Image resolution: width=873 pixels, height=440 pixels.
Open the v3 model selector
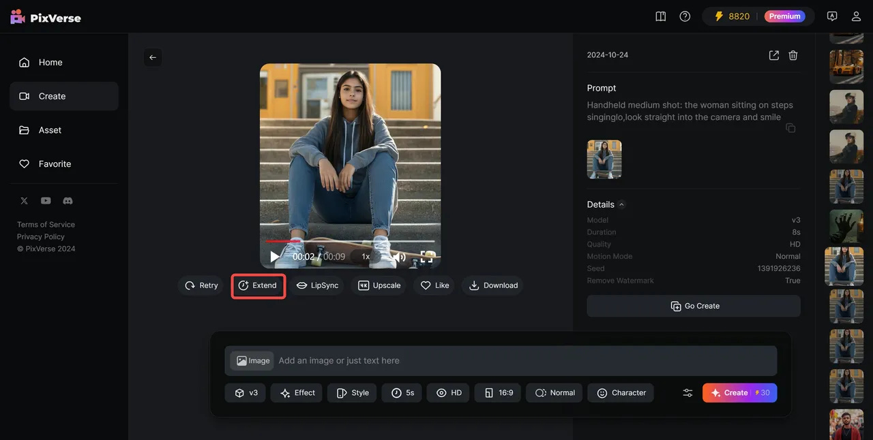[x=246, y=393]
